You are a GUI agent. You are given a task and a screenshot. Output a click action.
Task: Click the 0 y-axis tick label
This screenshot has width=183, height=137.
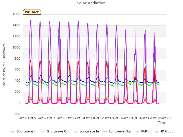point(19,103)
